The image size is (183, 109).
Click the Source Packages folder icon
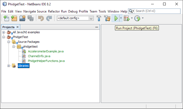[14, 42]
